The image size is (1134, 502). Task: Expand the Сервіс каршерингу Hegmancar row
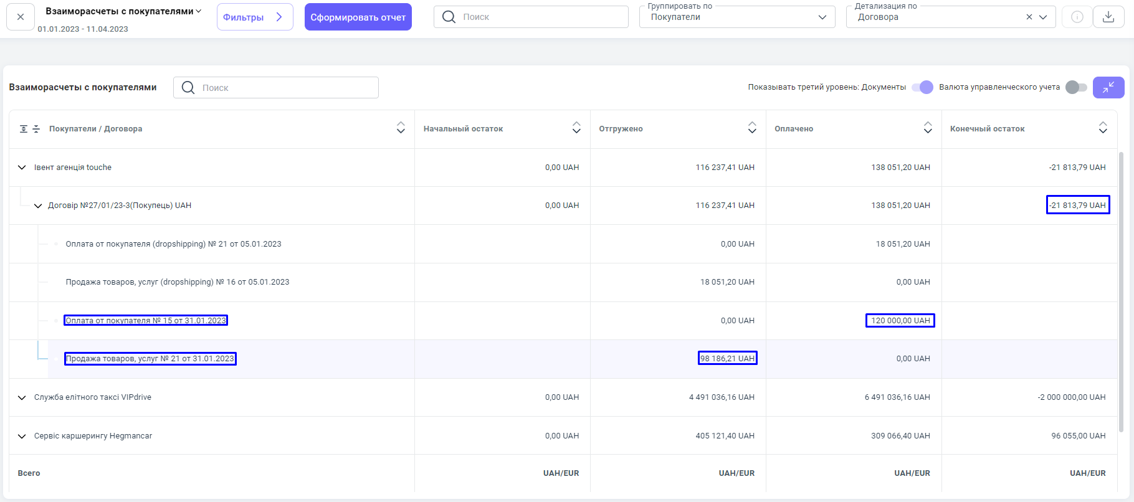pos(22,436)
